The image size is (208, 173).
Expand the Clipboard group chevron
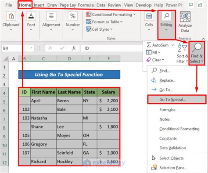pos(11,30)
